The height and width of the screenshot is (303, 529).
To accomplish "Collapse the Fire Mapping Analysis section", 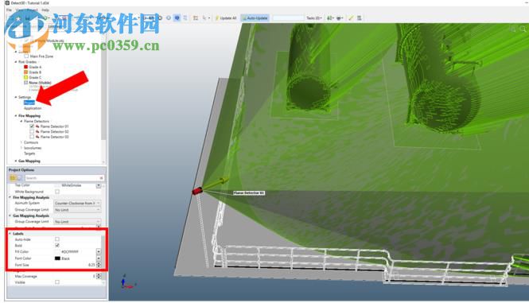I will (x=10, y=197).
